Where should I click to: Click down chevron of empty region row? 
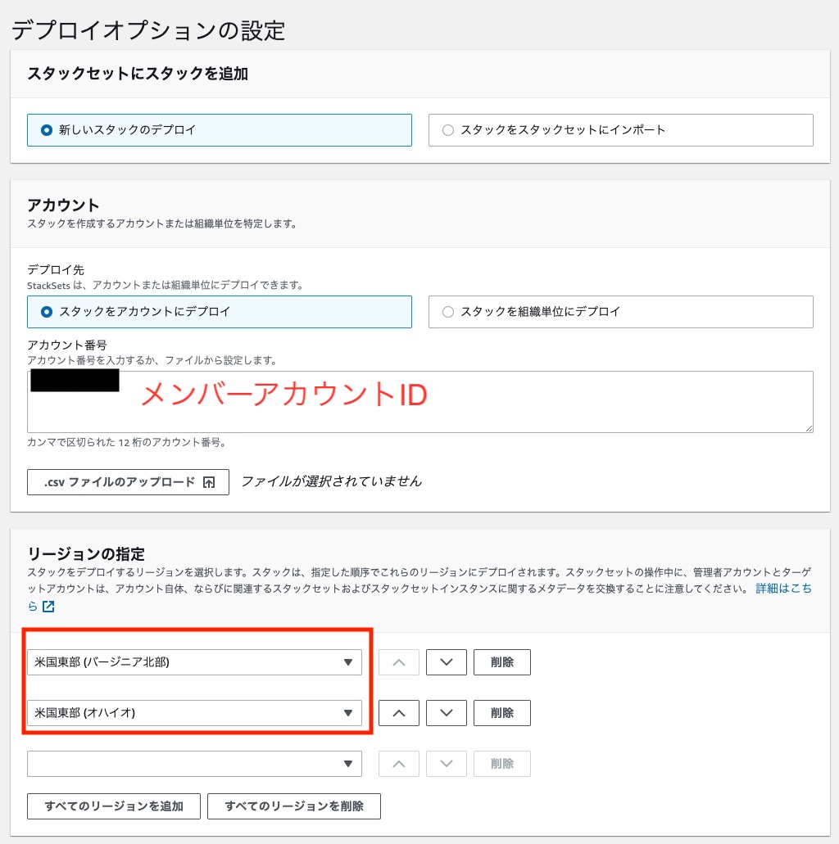coord(447,763)
